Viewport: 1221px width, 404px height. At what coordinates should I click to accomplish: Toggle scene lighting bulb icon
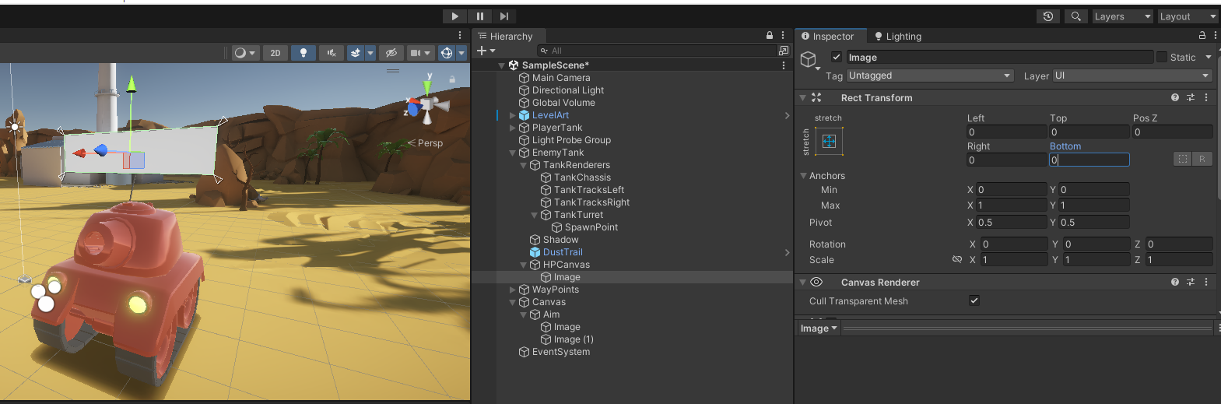click(x=303, y=53)
